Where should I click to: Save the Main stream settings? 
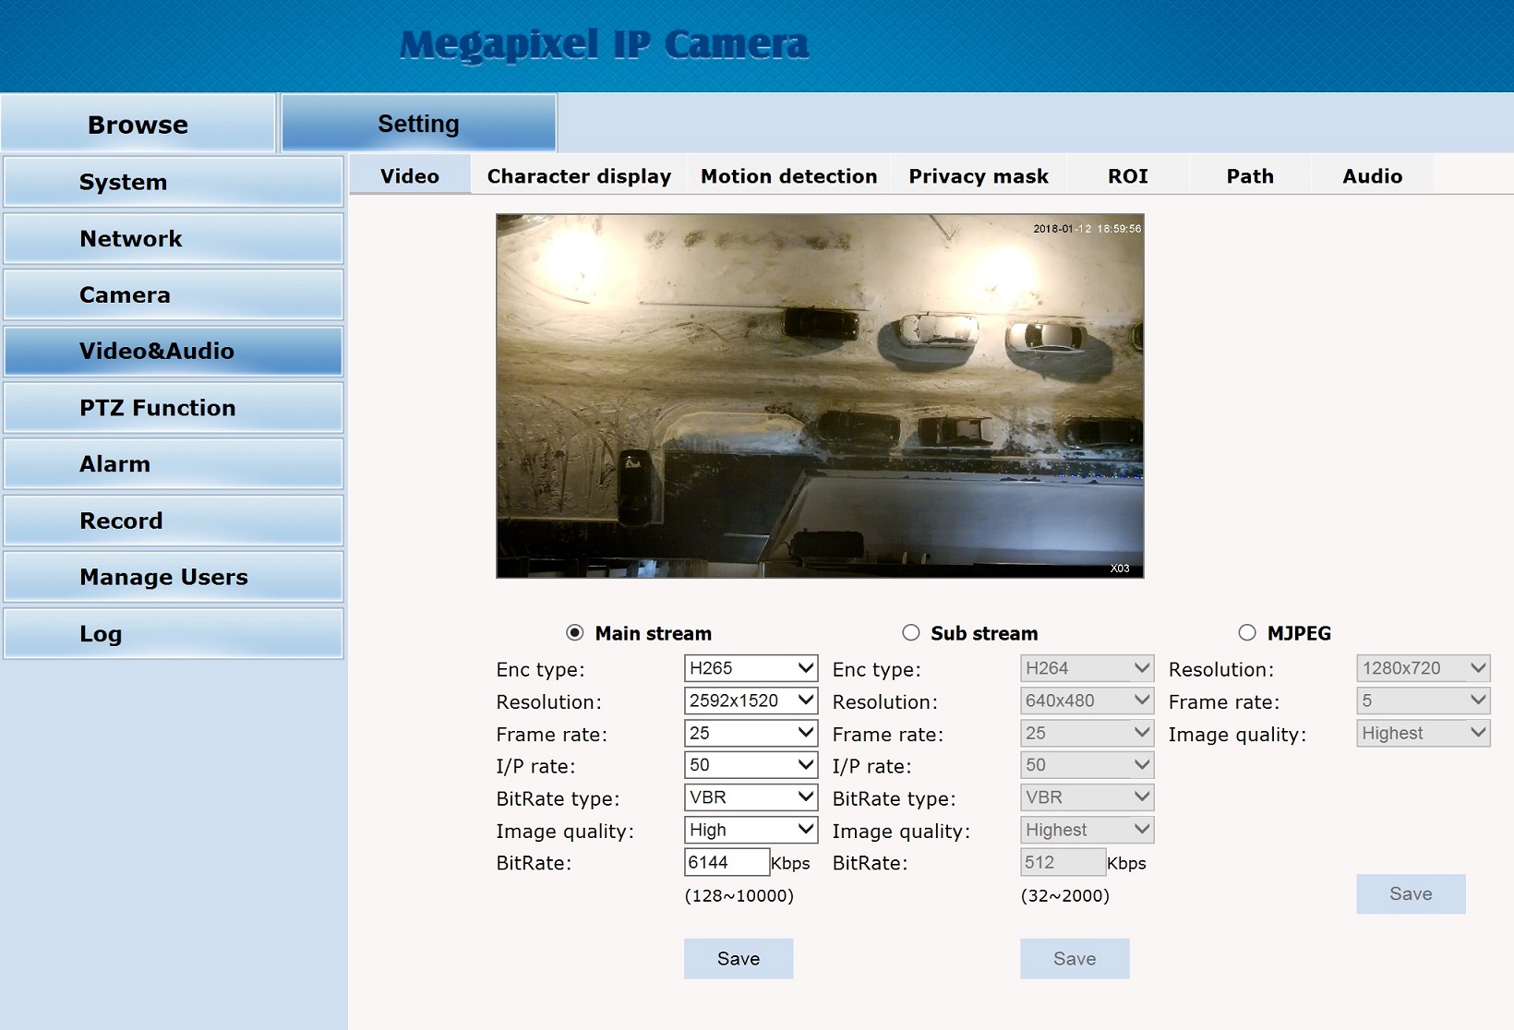coord(739,959)
